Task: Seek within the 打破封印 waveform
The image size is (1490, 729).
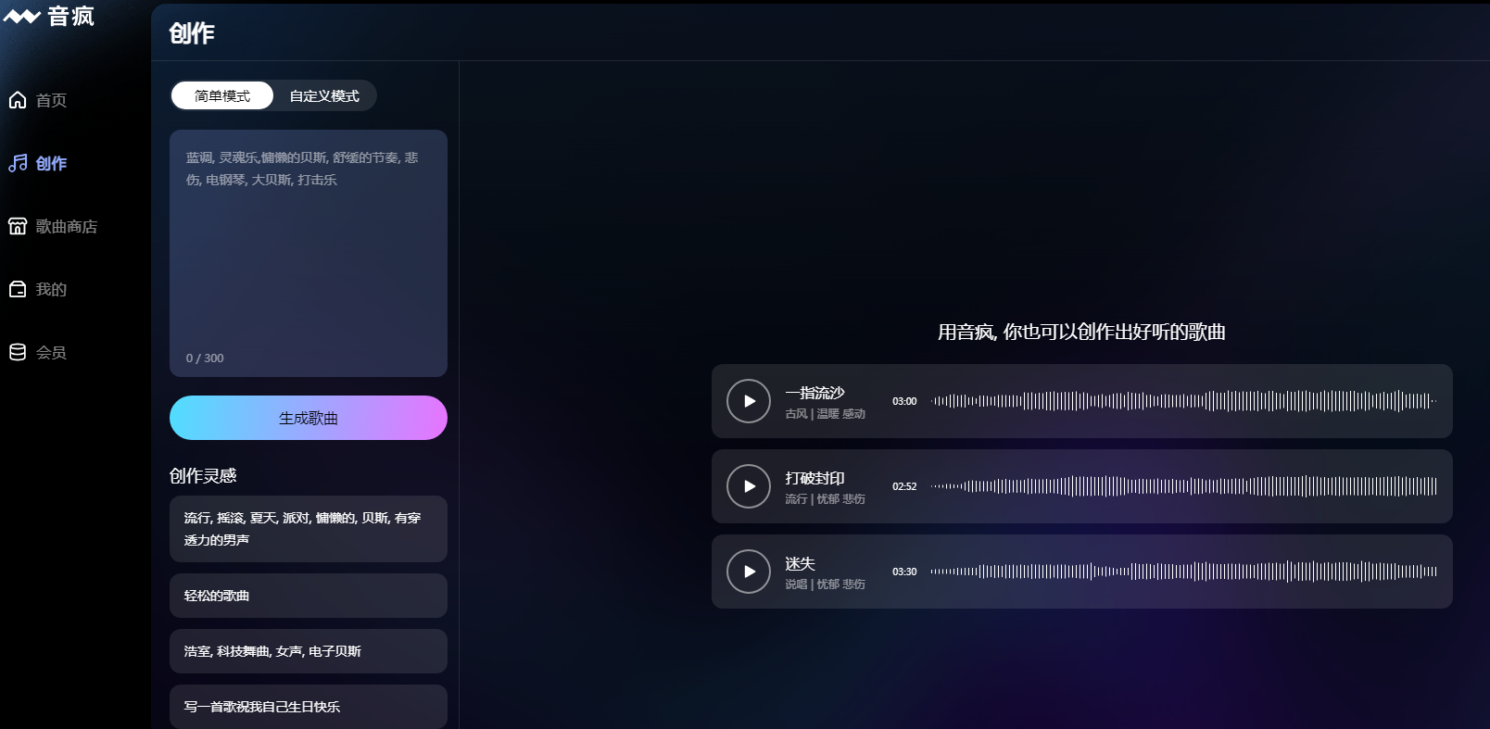Action: point(1184,486)
